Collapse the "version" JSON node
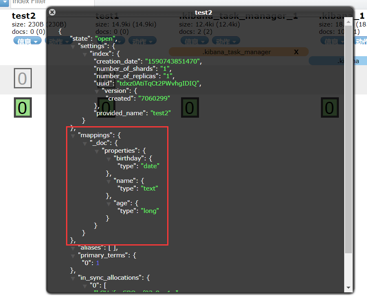The image size is (367, 307). [97, 92]
